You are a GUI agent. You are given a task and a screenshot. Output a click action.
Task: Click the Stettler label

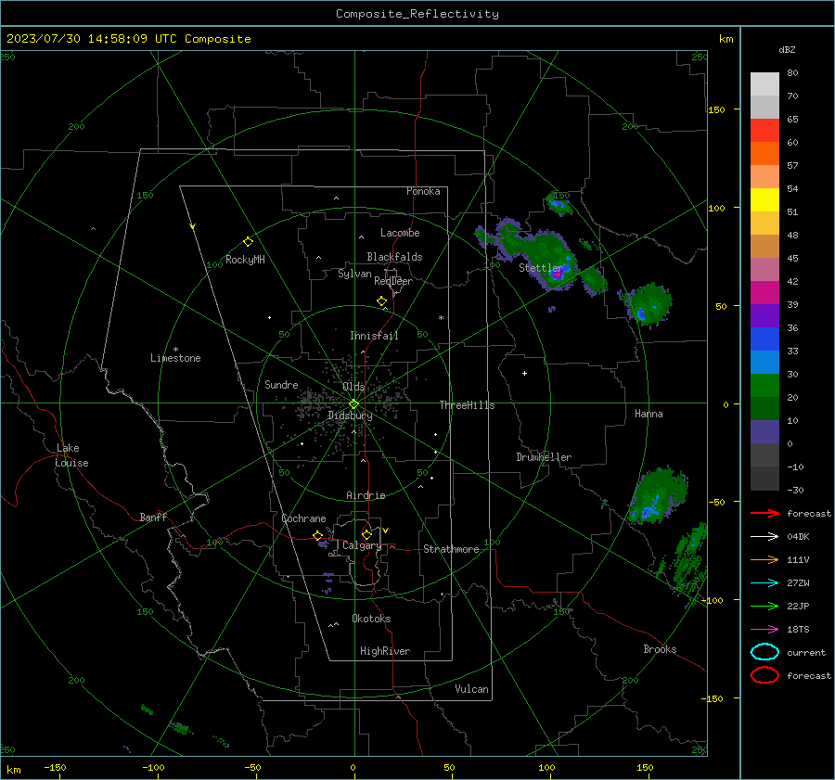coord(540,268)
